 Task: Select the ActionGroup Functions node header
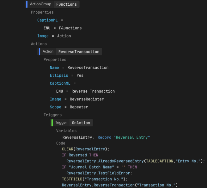(x=52, y=4)
